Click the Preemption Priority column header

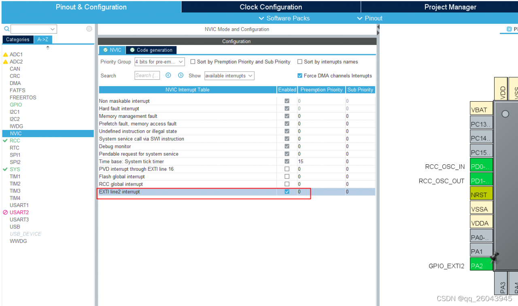pos(322,90)
